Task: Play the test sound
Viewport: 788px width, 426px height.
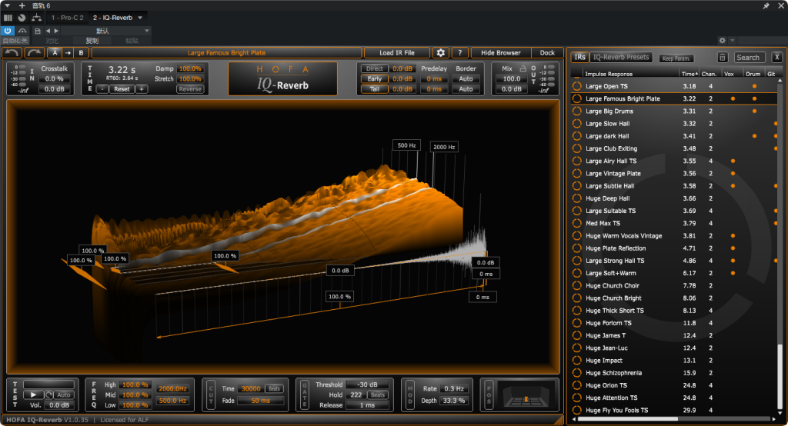Action: [33, 394]
